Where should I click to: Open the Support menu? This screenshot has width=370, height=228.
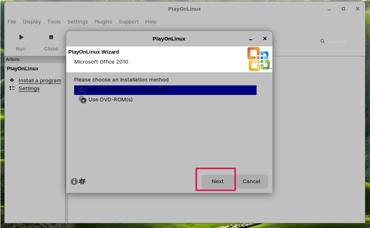128,22
